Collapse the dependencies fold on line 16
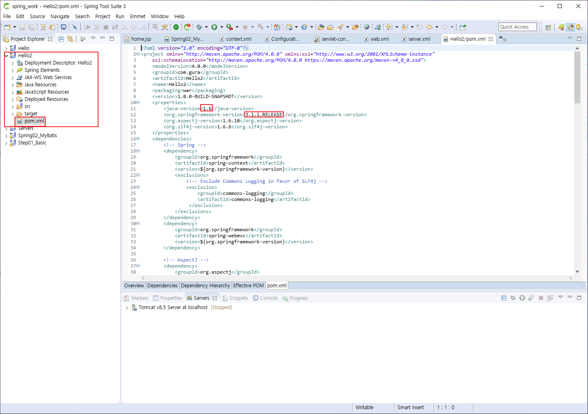The height and width of the screenshot is (414, 588). click(138, 139)
